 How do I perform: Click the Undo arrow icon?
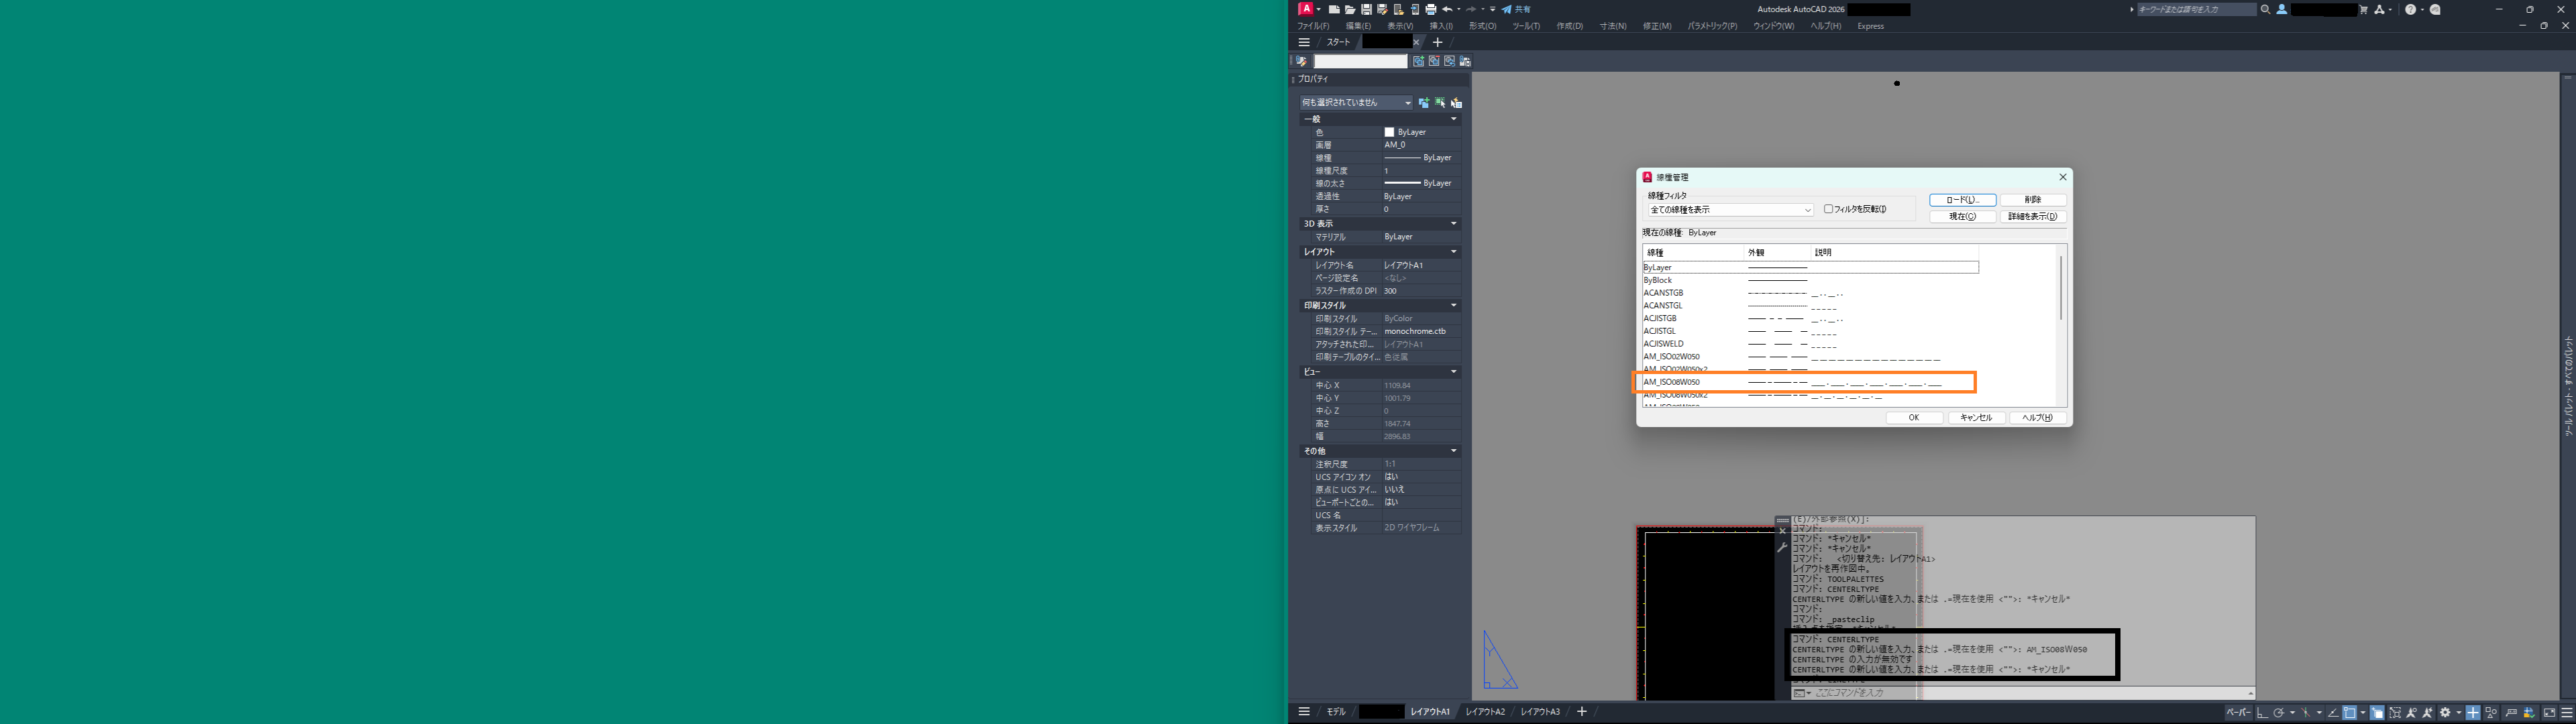coord(1448,9)
